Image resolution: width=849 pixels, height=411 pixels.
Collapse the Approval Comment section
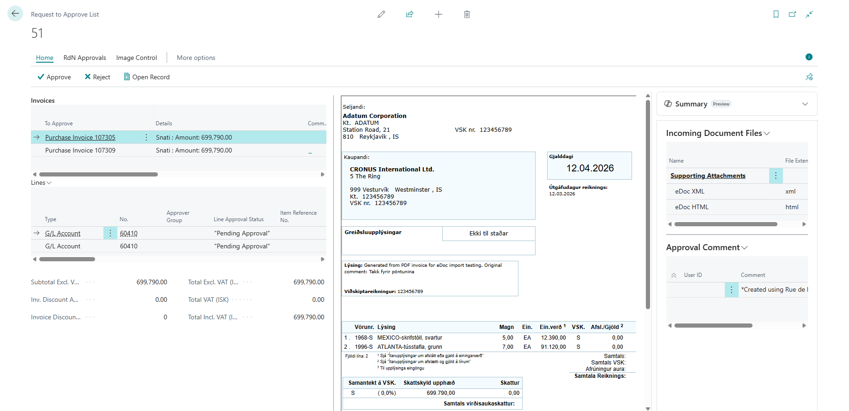click(x=744, y=248)
